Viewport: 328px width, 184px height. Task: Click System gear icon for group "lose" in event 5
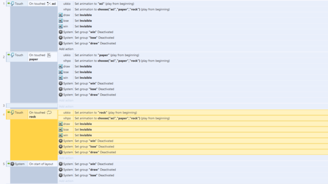61,175
